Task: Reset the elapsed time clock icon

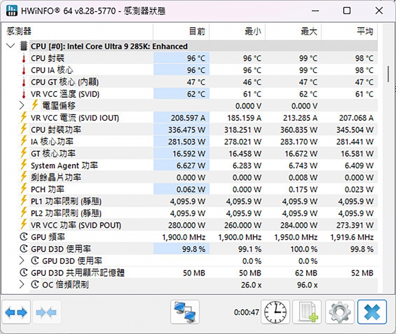Action: (x=276, y=312)
